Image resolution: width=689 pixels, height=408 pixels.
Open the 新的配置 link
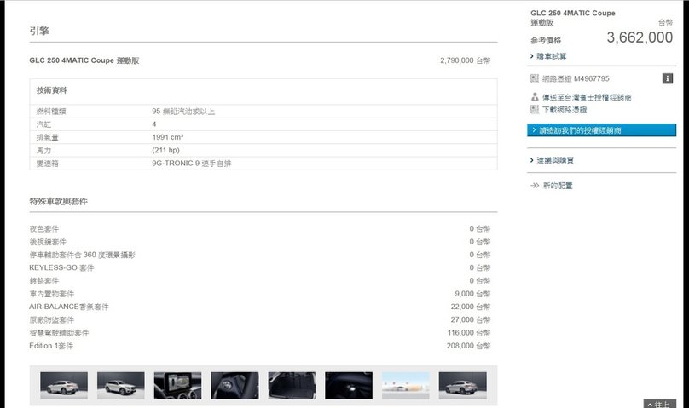pyautogui.click(x=558, y=186)
